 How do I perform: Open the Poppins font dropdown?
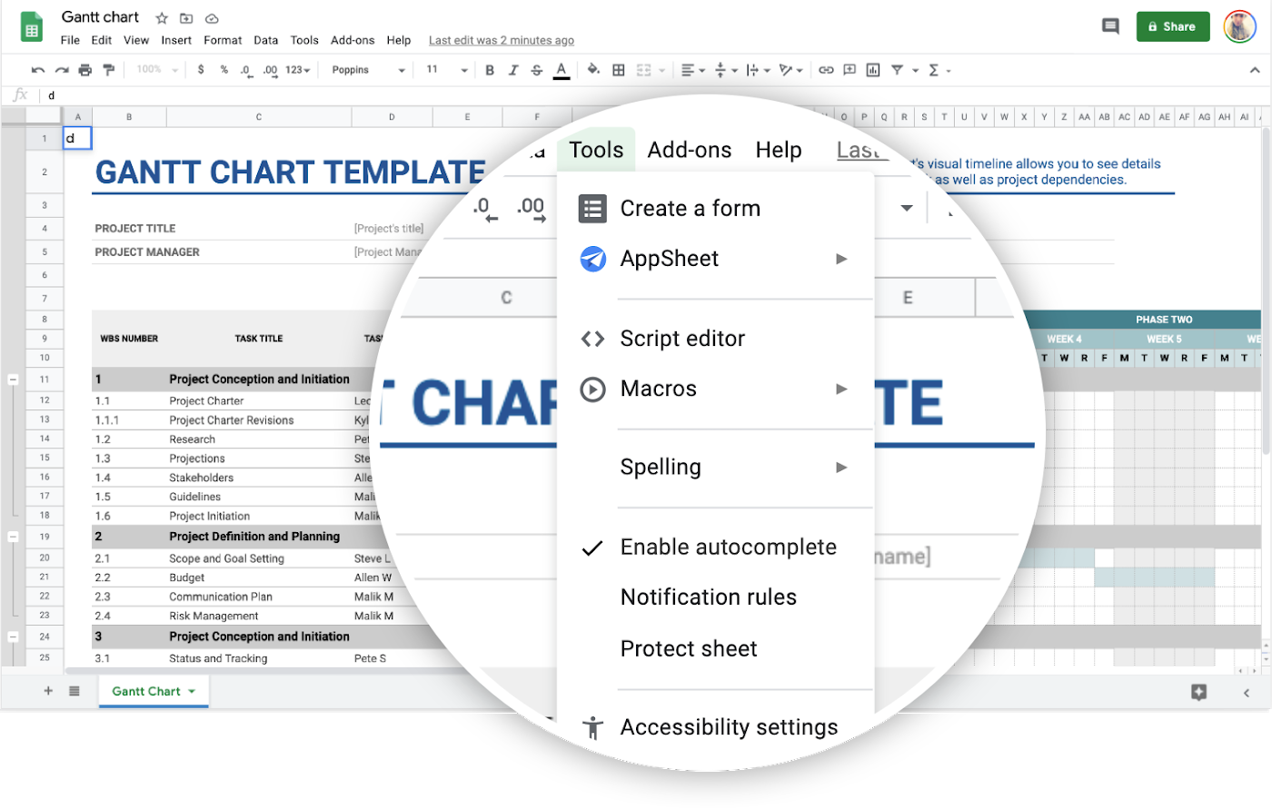pos(368,70)
